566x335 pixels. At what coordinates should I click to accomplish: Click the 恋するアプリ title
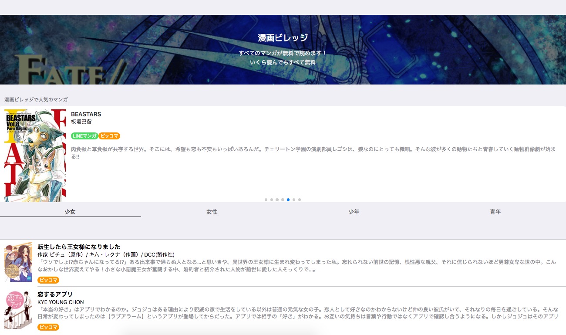55,294
